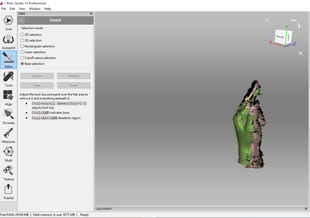Launch Autopilot mode
The height and width of the screenshot is (218, 310).
8,41
